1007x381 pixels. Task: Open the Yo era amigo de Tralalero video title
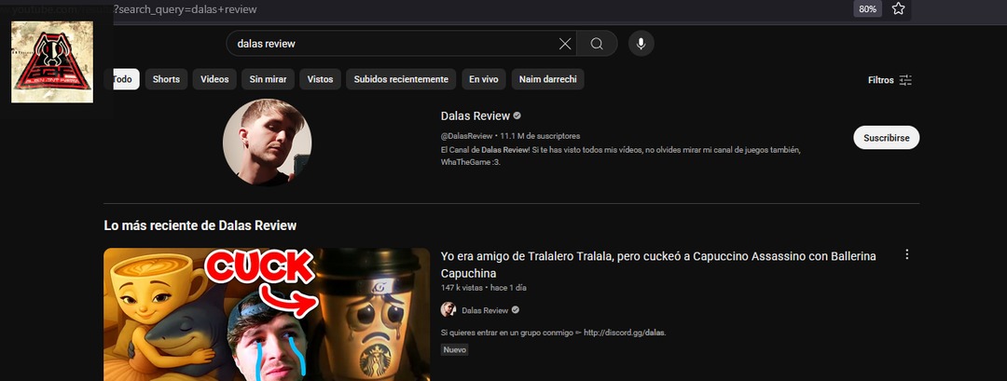tap(658, 265)
